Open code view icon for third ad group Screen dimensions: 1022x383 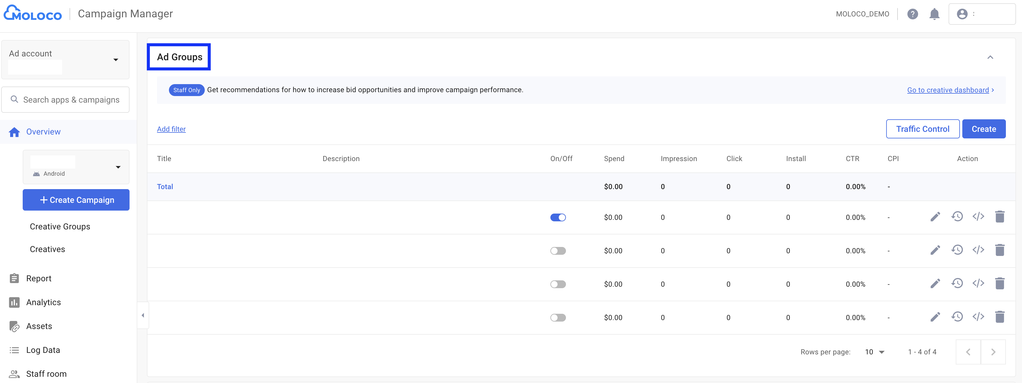tap(978, 283)
